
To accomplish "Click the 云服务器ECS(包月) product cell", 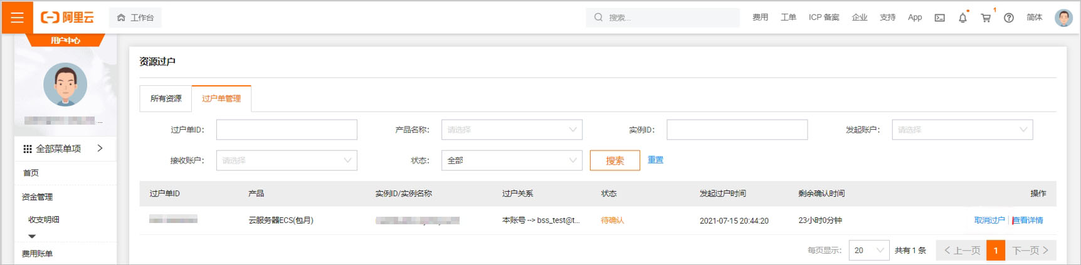I will tap(281, 221).
